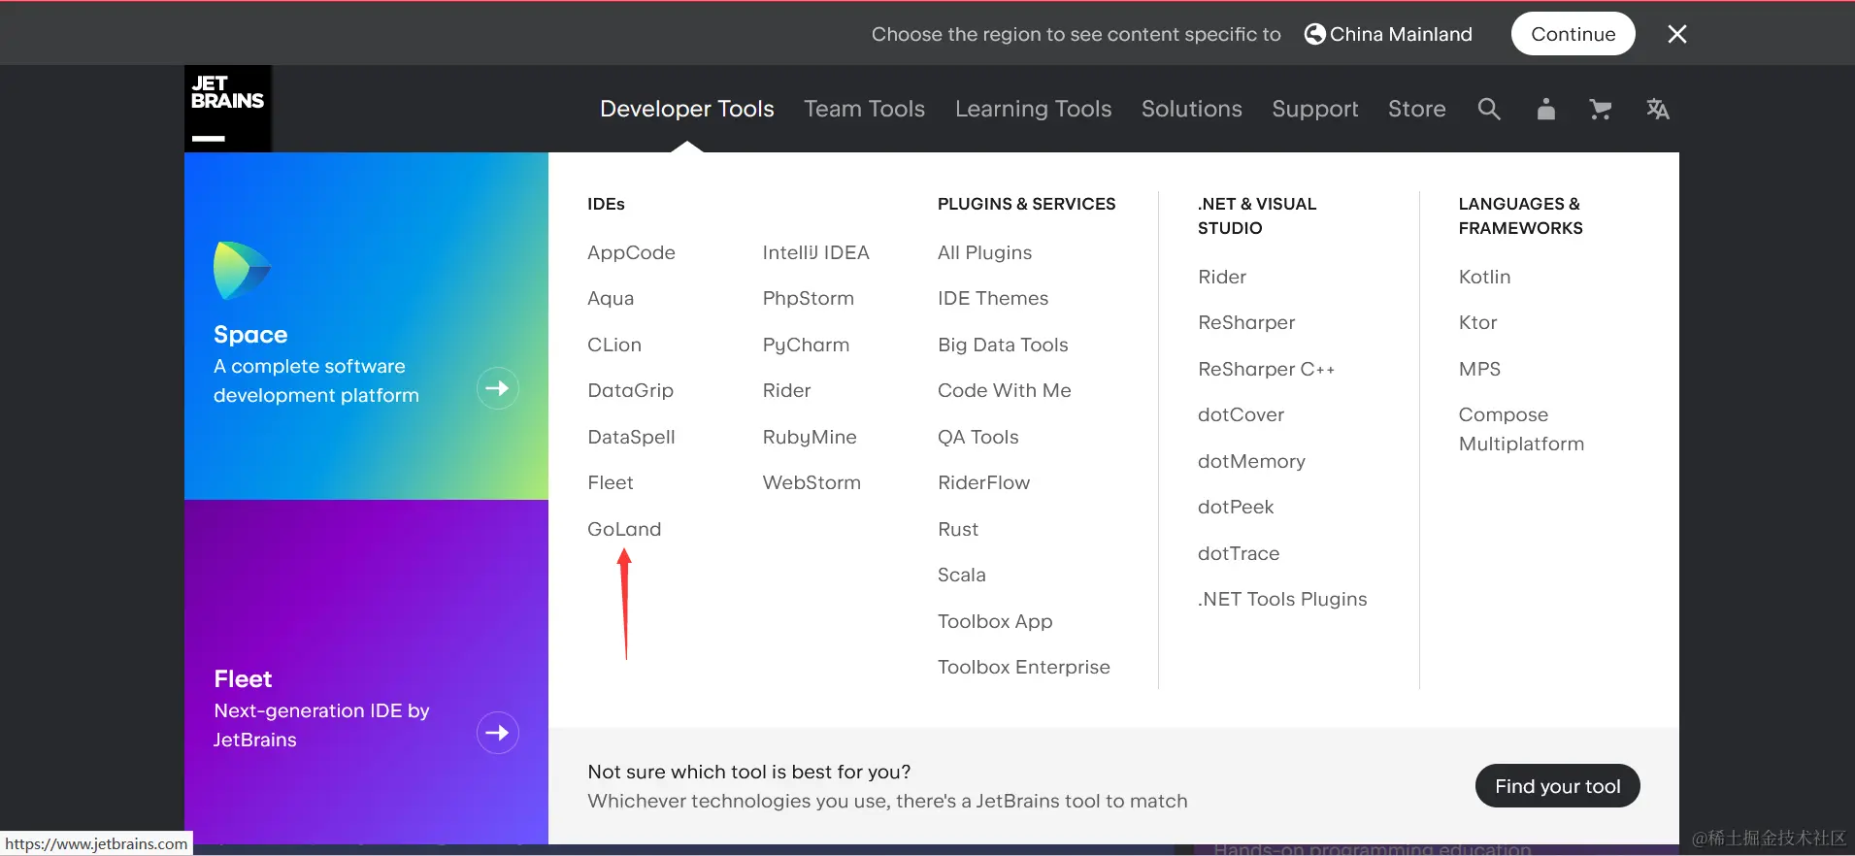Viewport: 1855px width, 856px height.
Task: Click the Space card title
Action: (250, 335)
